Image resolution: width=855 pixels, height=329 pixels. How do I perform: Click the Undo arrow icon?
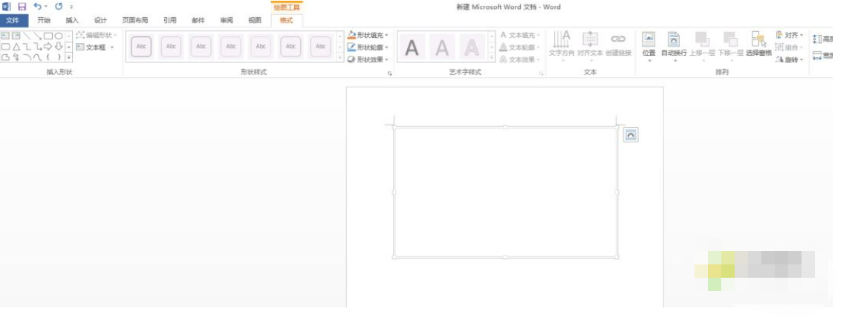(x=38, y=7)
